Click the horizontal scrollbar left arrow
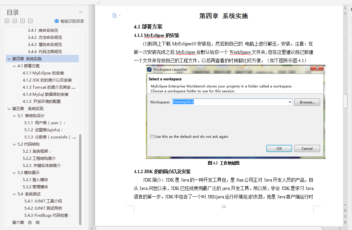This screenshot has width=352, height=230. 92,228
